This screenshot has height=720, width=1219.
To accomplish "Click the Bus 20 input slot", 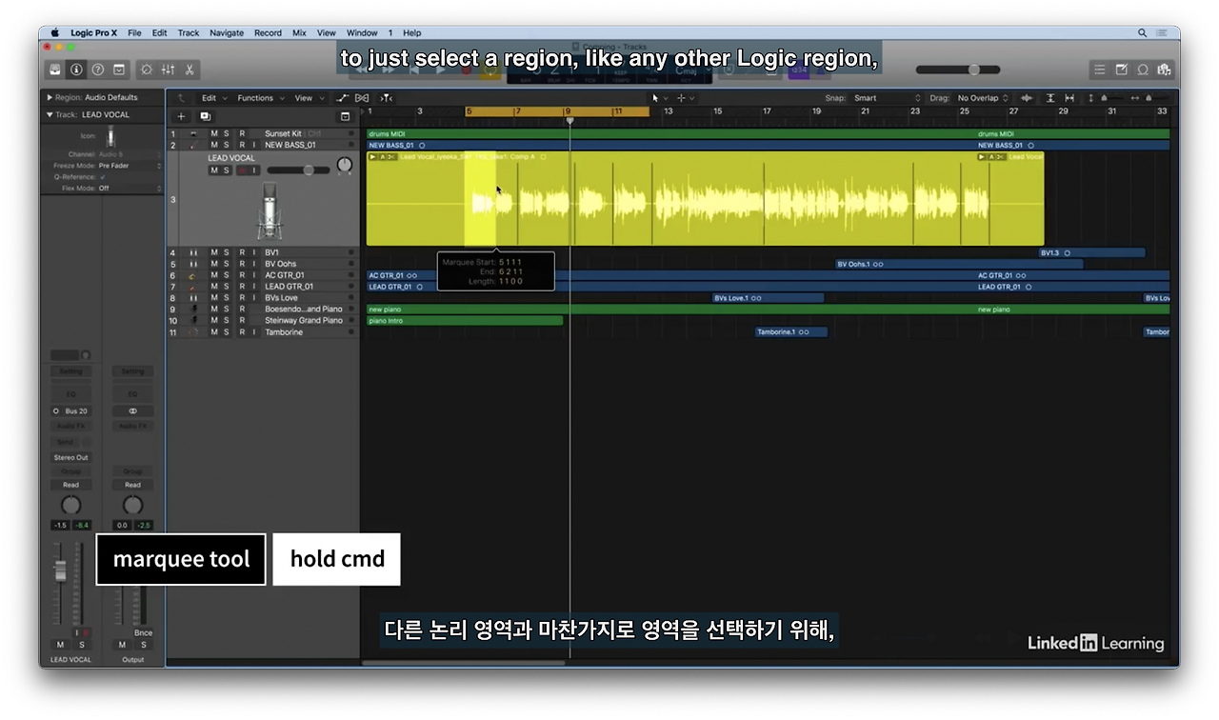I will 70,411.
